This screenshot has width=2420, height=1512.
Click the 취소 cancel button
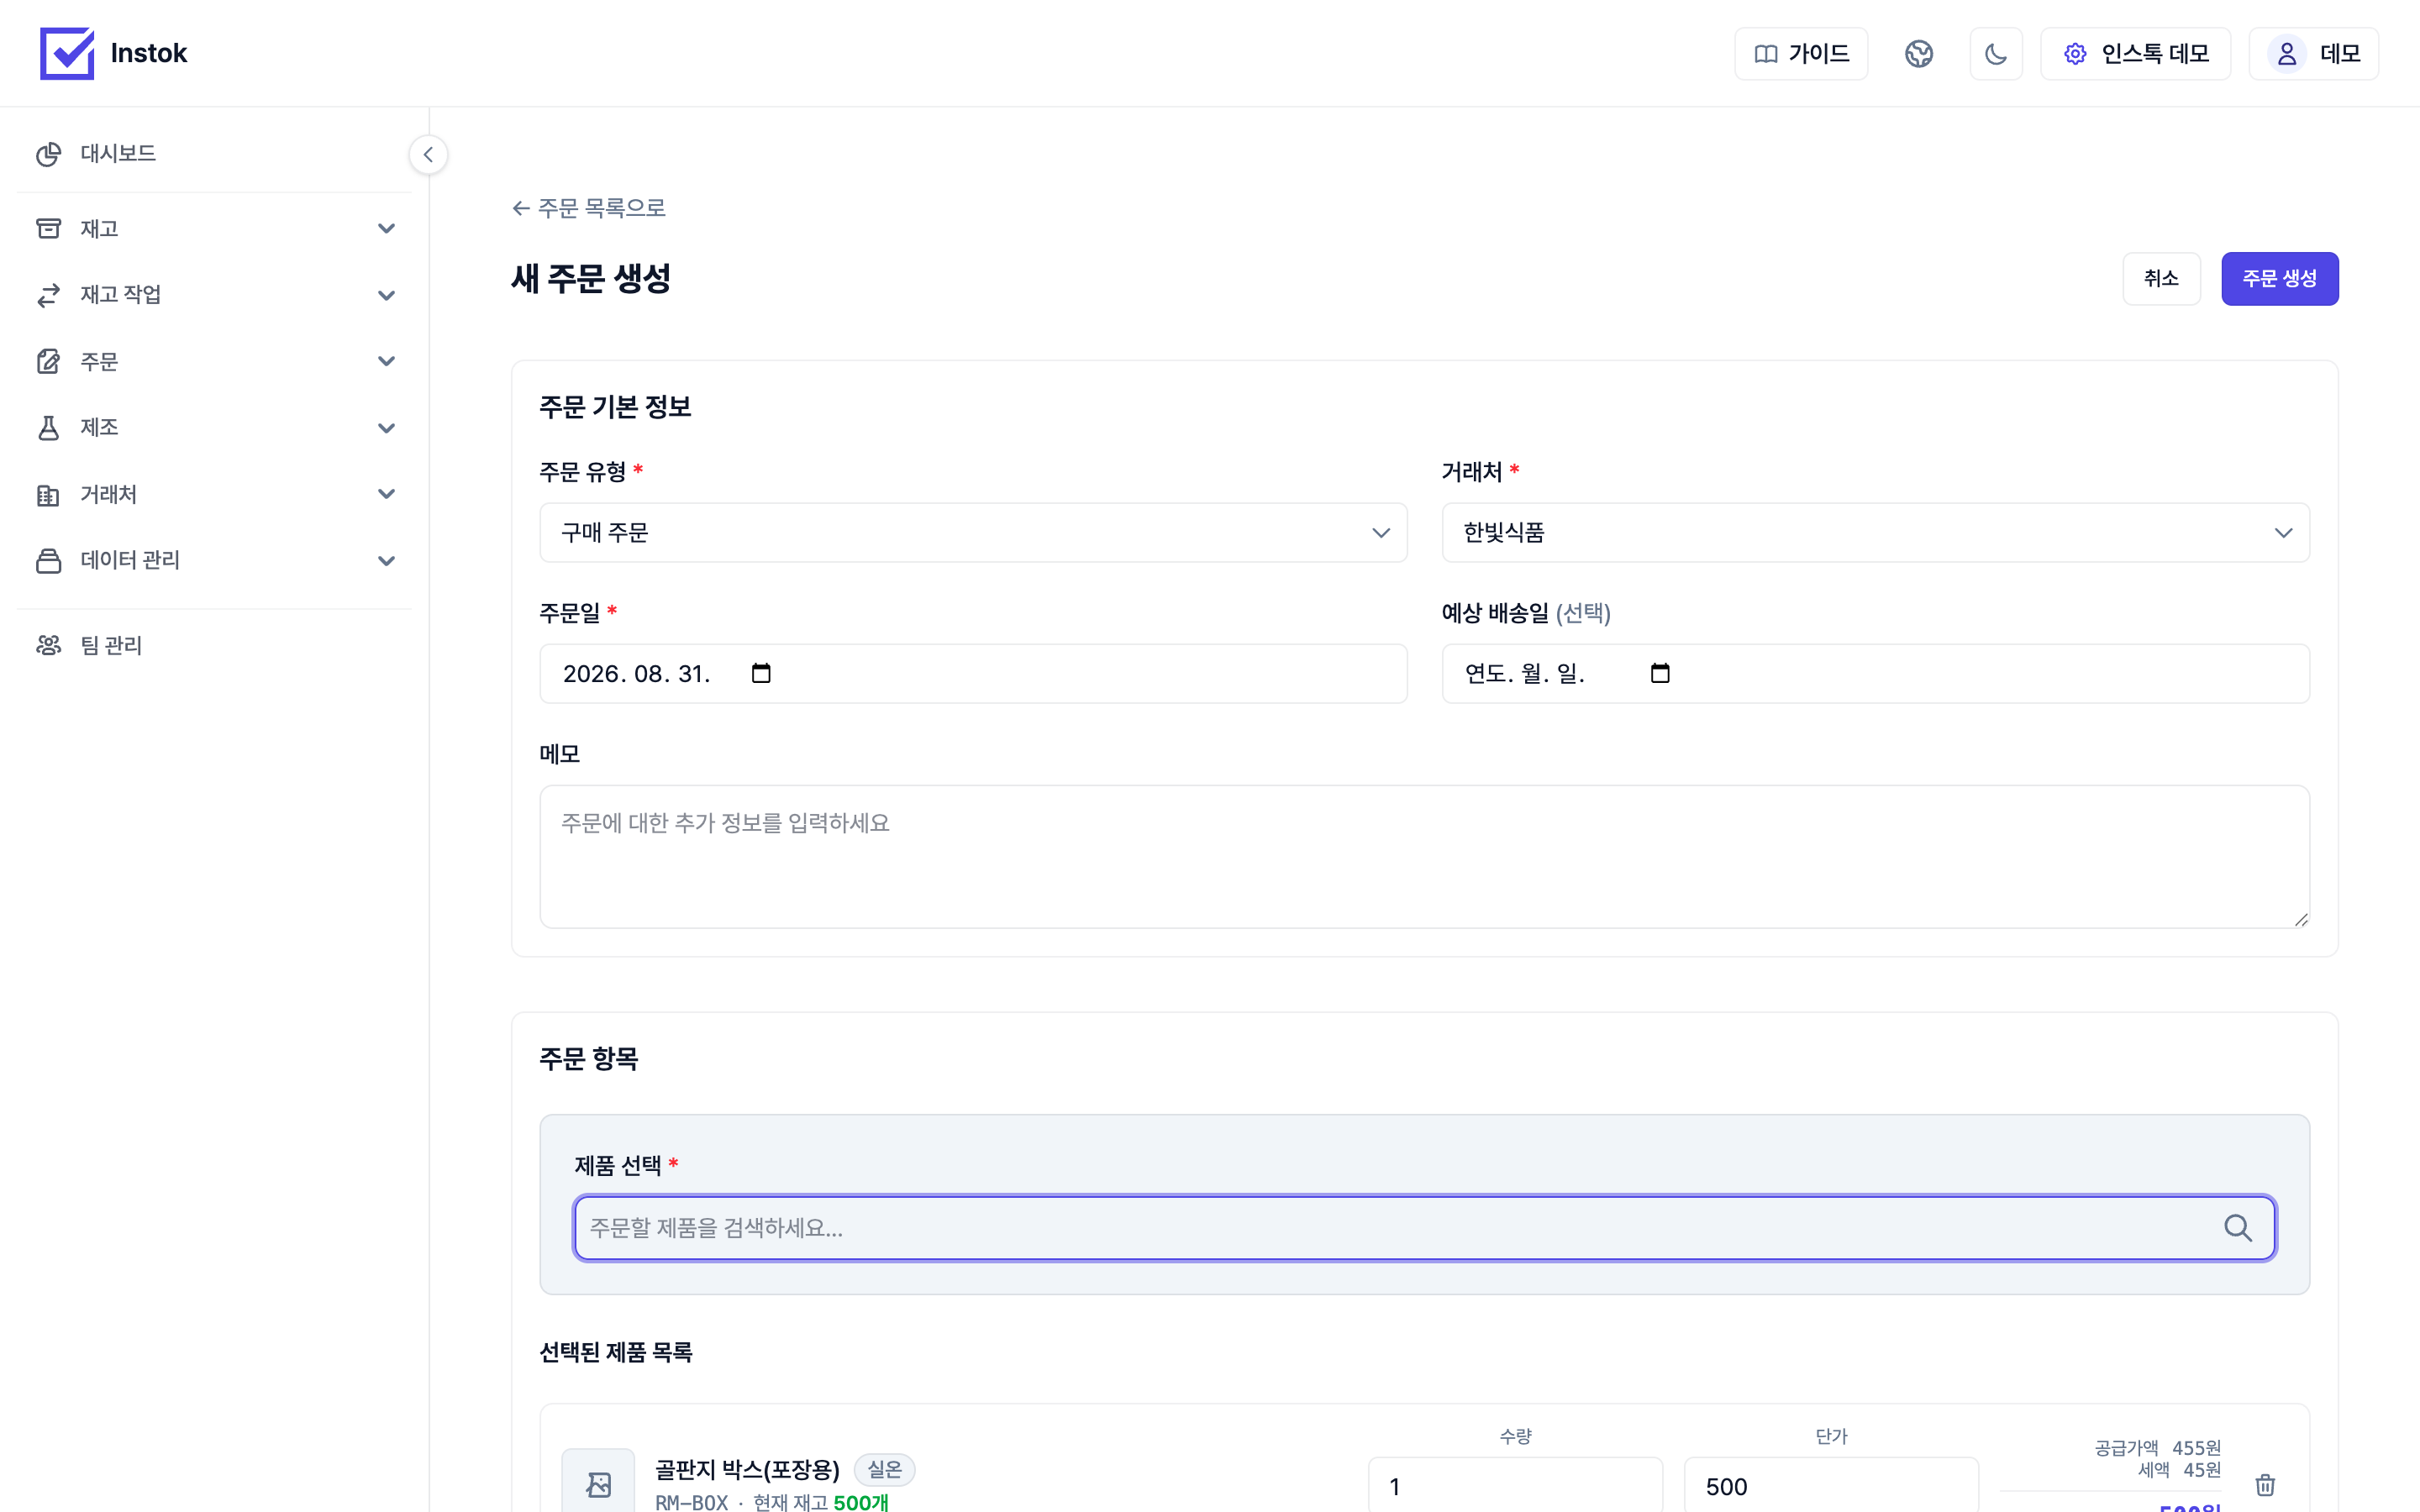point(2161,279)
